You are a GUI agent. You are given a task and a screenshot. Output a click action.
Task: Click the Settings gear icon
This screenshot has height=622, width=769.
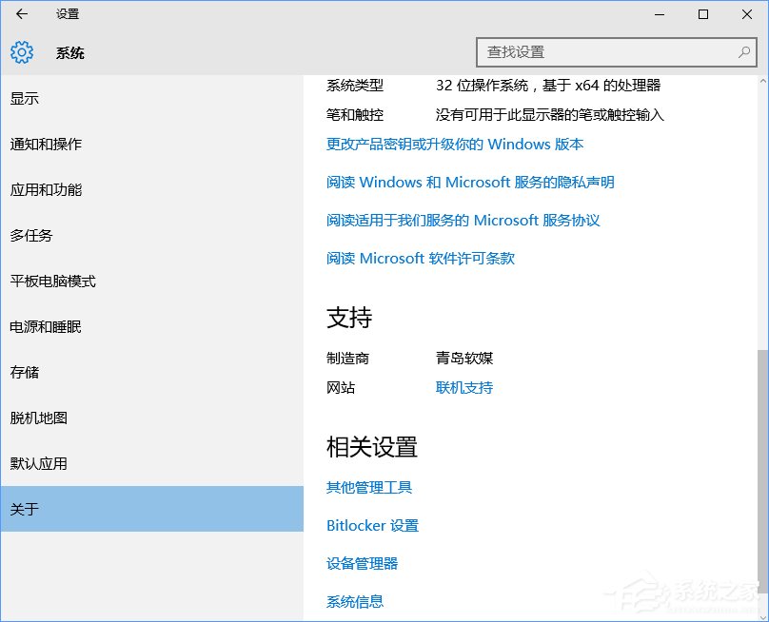pos(21,52)
